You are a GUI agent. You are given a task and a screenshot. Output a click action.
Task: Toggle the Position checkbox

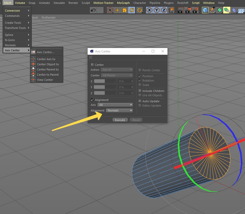pos(140,76)
